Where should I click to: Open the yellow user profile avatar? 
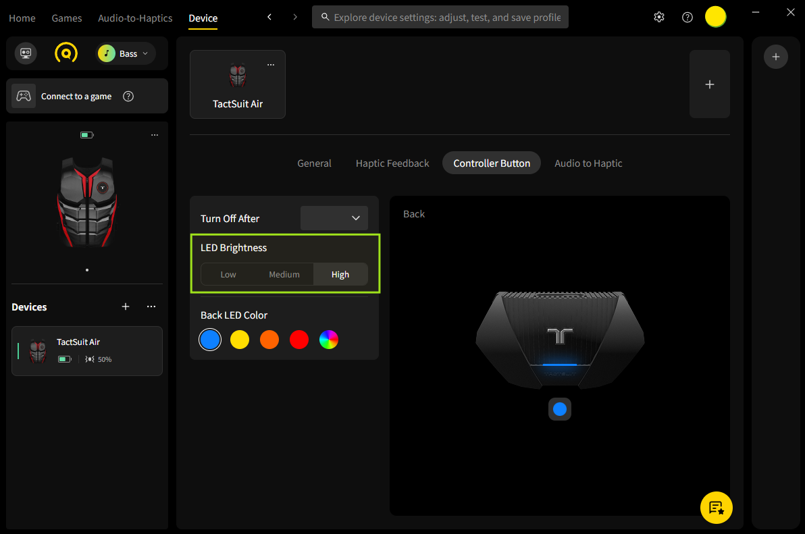tap(715, 17)
